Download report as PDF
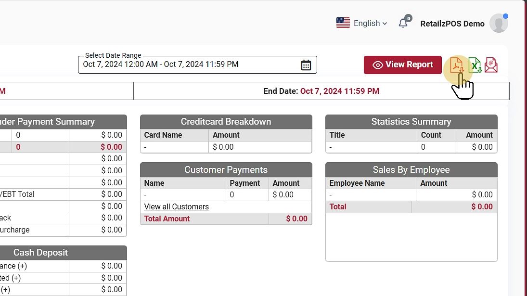 tap(456, 64)
